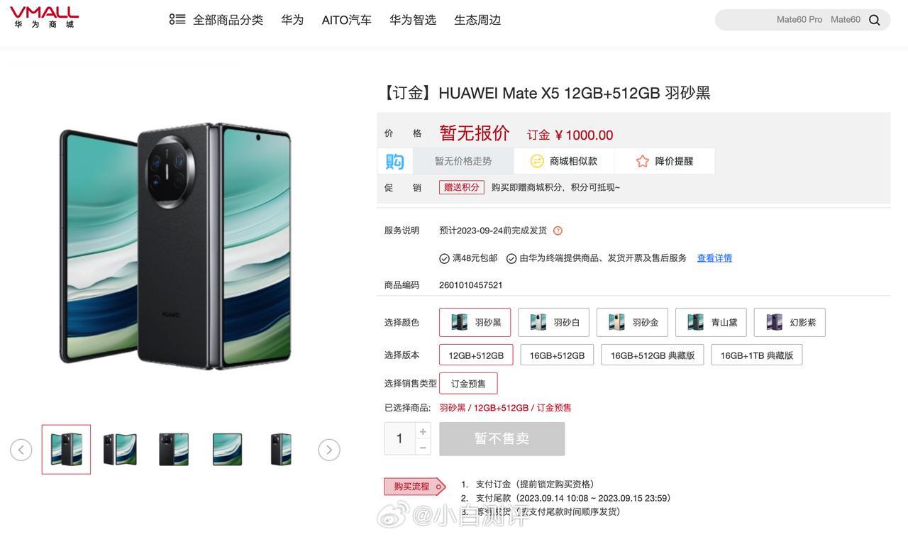Click the price trend shopping icon
Image resolution: width=908 pixels, height=537 pixels.
pyautogui.click(x=395, y=161)
